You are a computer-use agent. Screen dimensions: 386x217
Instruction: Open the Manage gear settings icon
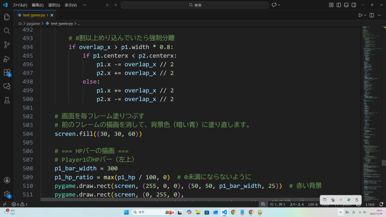(7, 194)
